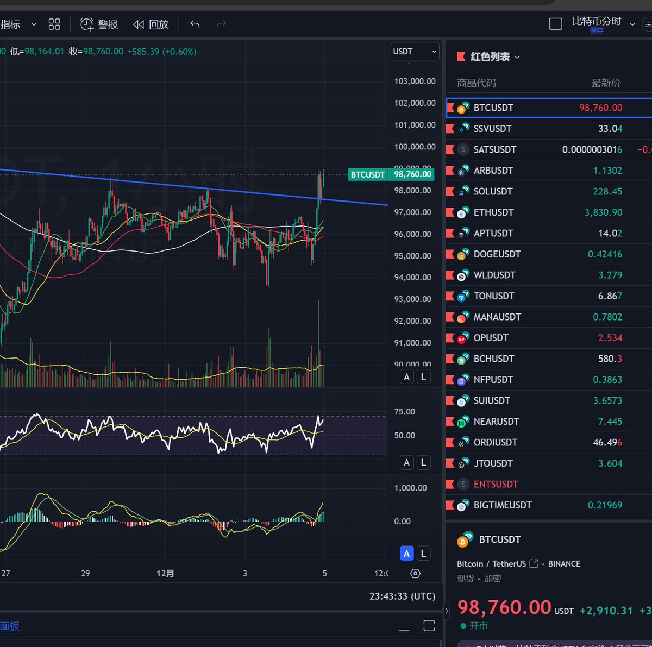Toggle auto scale A on price pane
Image resolution: width=652 pixels, height=647 pixels.
pyautogui.click(x=407, y=376)
